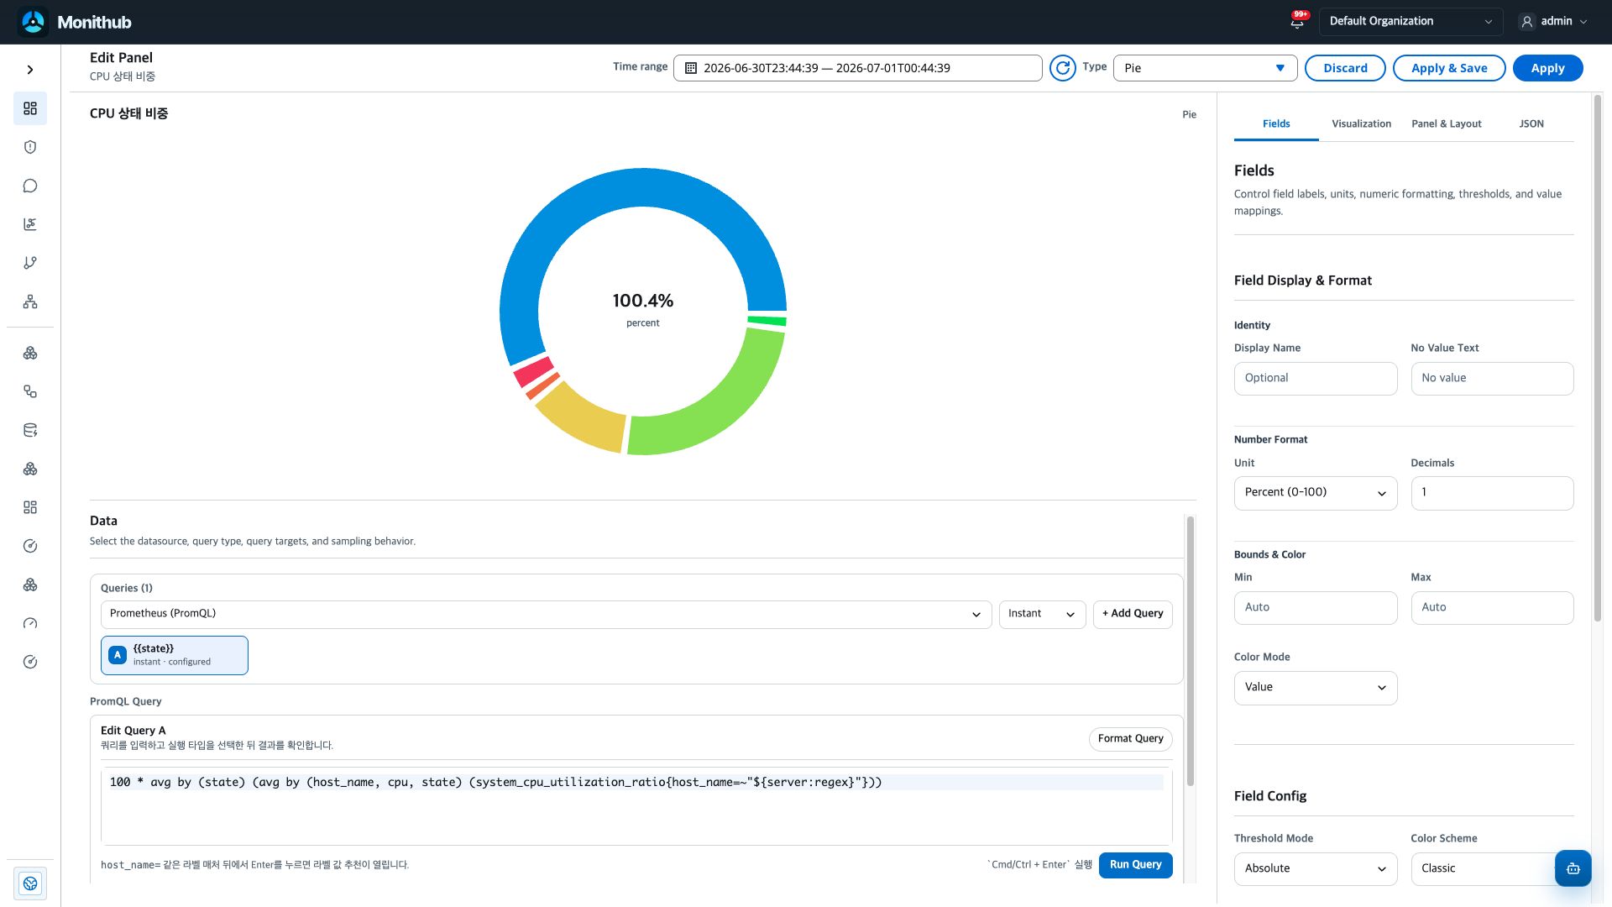1612x907 pixels.
Task: Switch to the Visualization tab
Action: 1361,123
